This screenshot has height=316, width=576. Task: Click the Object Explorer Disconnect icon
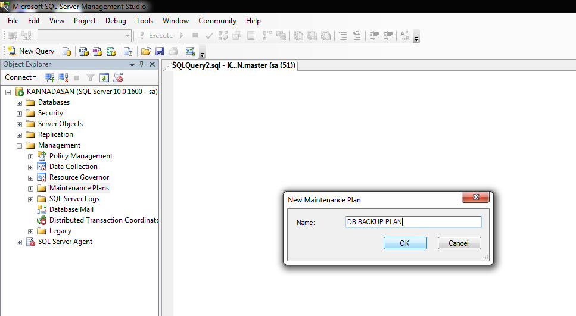tap(63, 77)
